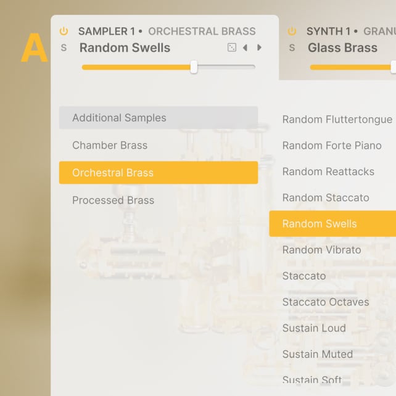
Task: Click the randomize dice icon
Action: coord(232,47)
